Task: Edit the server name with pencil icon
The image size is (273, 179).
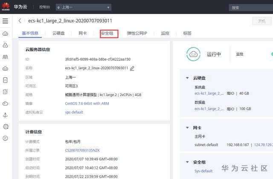Action: pyautogui.click(x=132, y=68)
